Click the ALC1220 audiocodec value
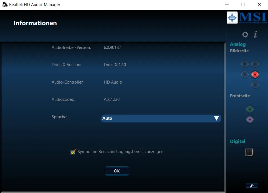 [112, 99]
